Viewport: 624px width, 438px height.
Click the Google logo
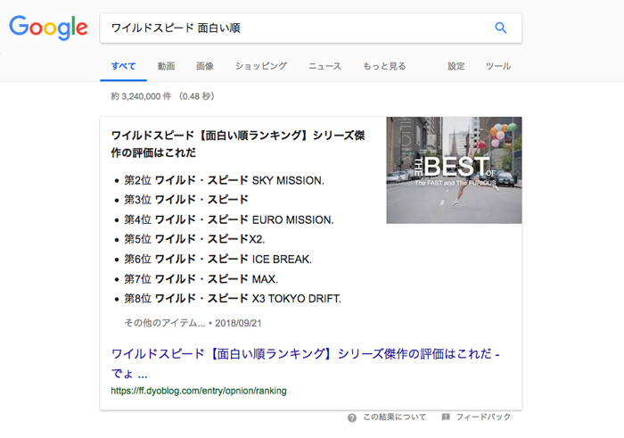click(x=48, y=28)
